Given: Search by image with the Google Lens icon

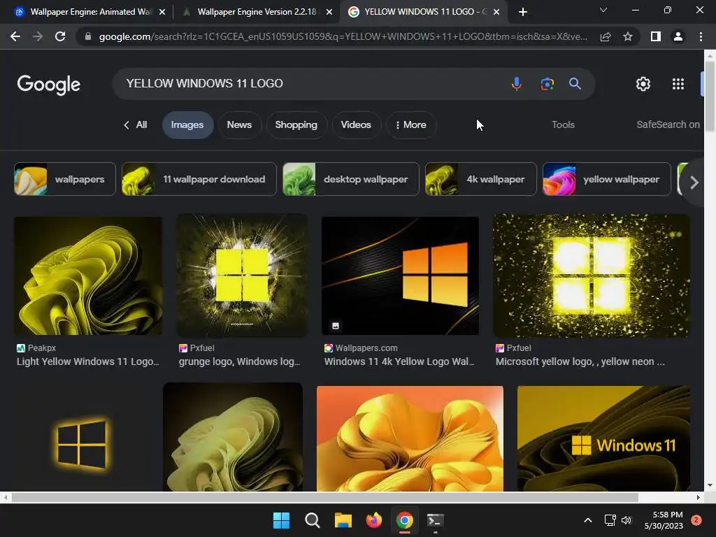Looking at the screenshot, I should [x=547, y=84].
